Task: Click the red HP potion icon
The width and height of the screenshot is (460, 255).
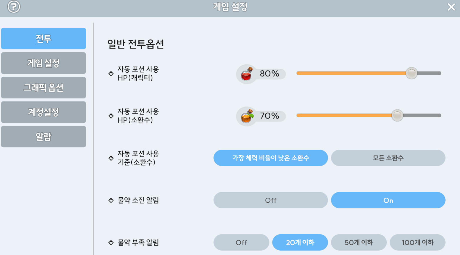Action: [x=246, y=74]
